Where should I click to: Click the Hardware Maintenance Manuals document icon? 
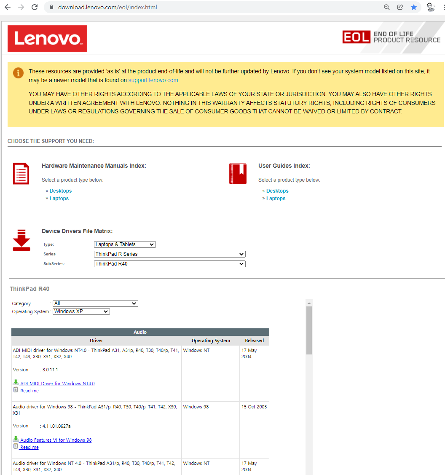point(21,174)
